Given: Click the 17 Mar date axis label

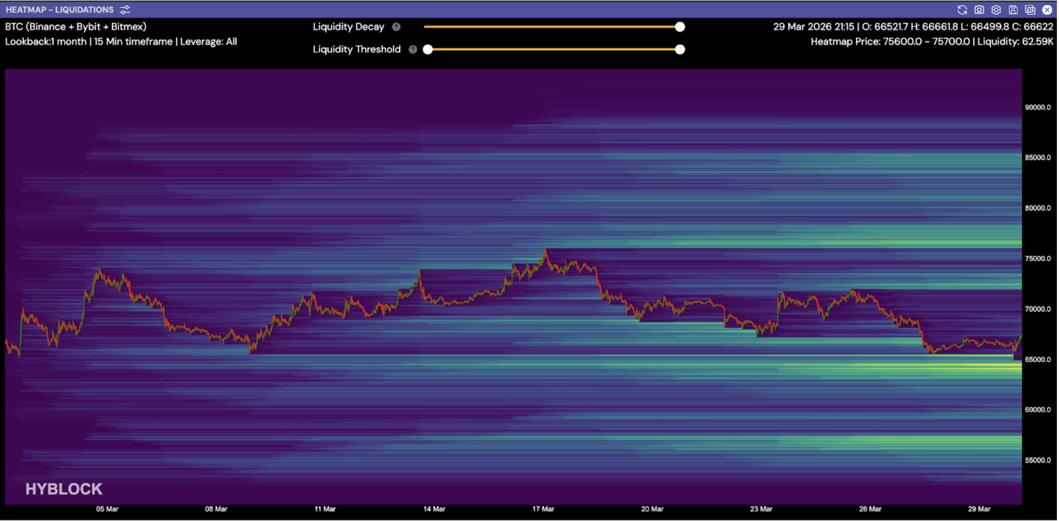Looking at the screenshot, I should 543,509.
